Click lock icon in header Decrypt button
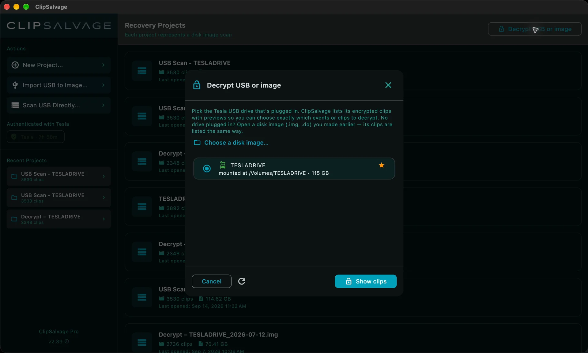 pos(501,29)
